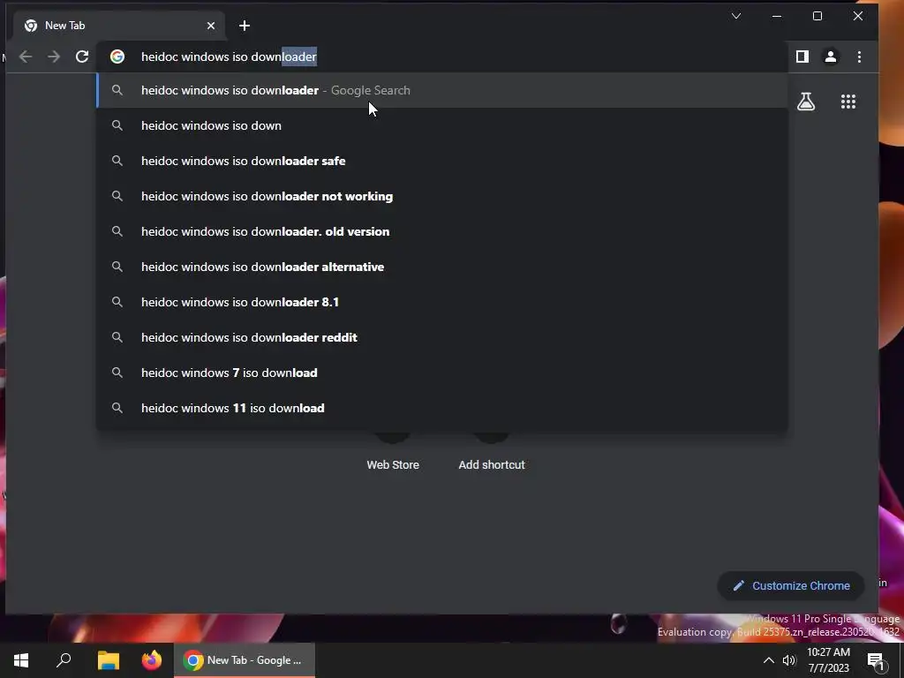Select suggestion 'heidoc windows iso downloader - Google Search'
904x678 pixels.
coord(442,91)
